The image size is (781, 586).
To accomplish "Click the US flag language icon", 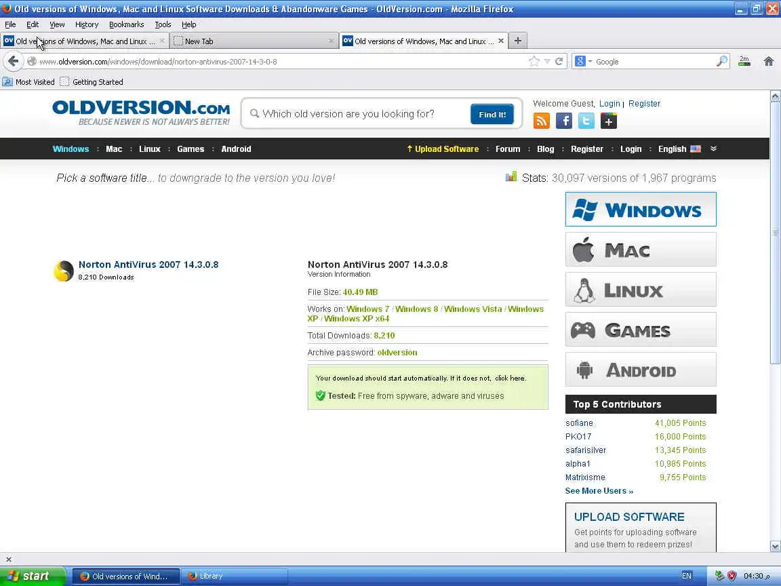I will pos(696,149).
